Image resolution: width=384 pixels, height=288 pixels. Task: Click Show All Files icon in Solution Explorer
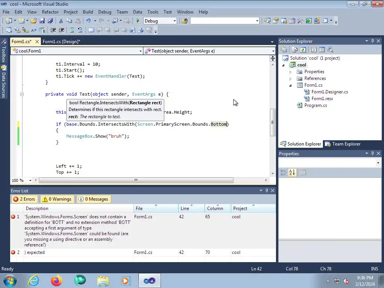(x=295, y=50)
